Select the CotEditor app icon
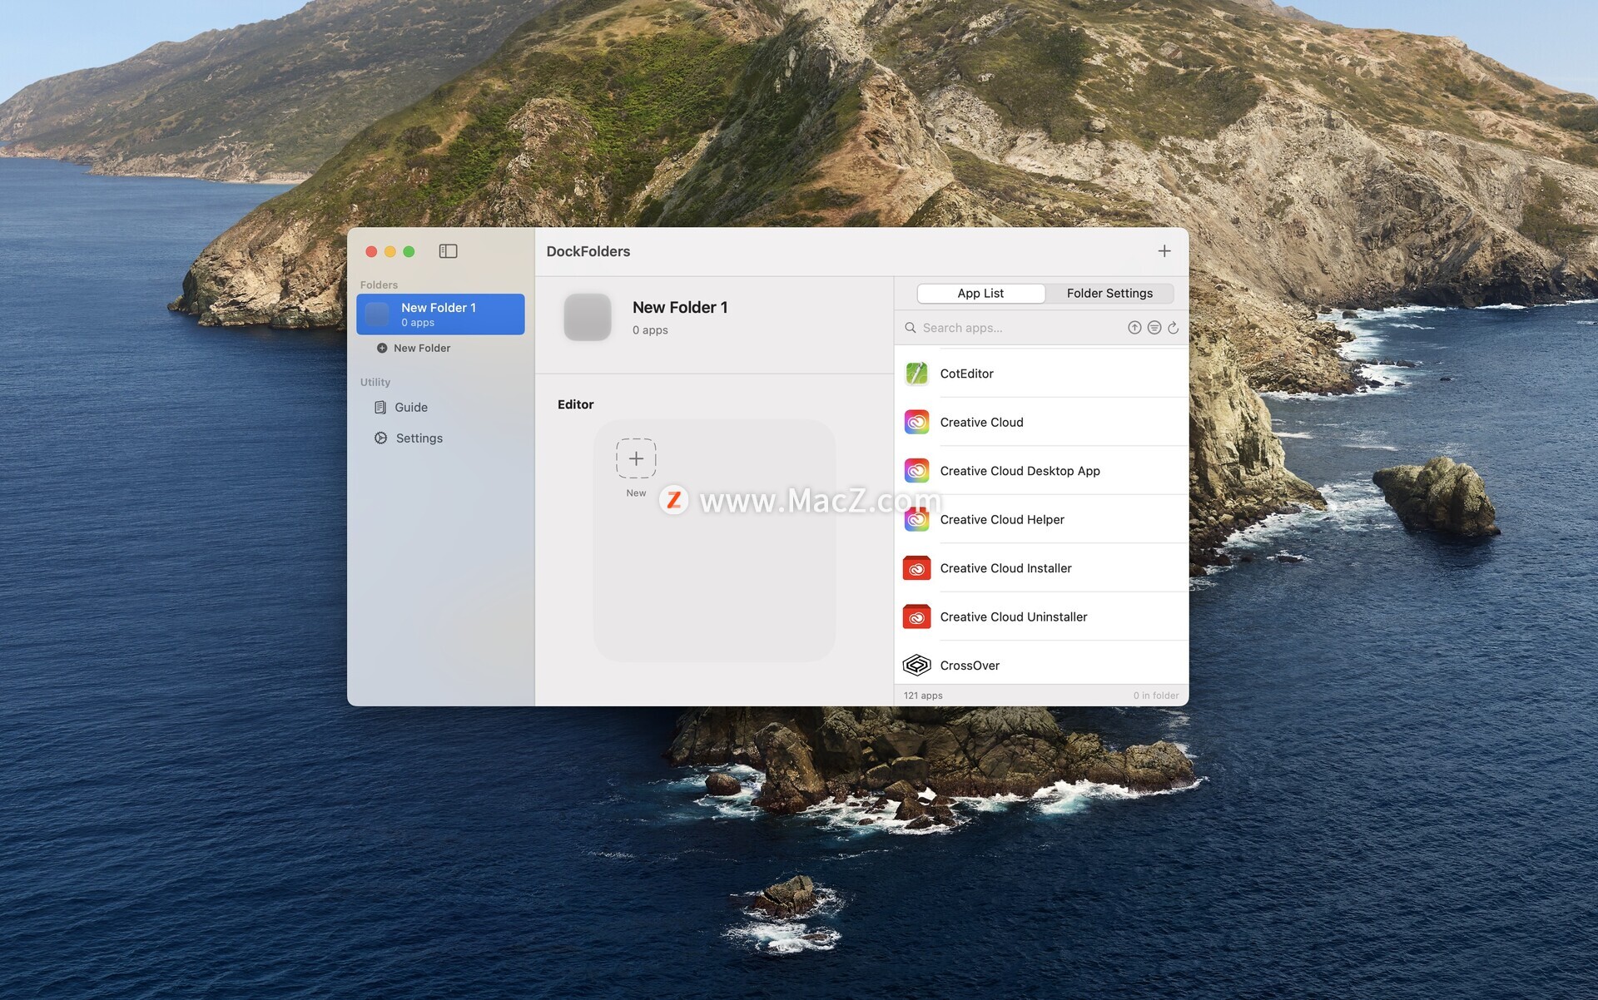Viewport: 1598px width, 1000px height. pyautogui.click(x=916, y=374)
